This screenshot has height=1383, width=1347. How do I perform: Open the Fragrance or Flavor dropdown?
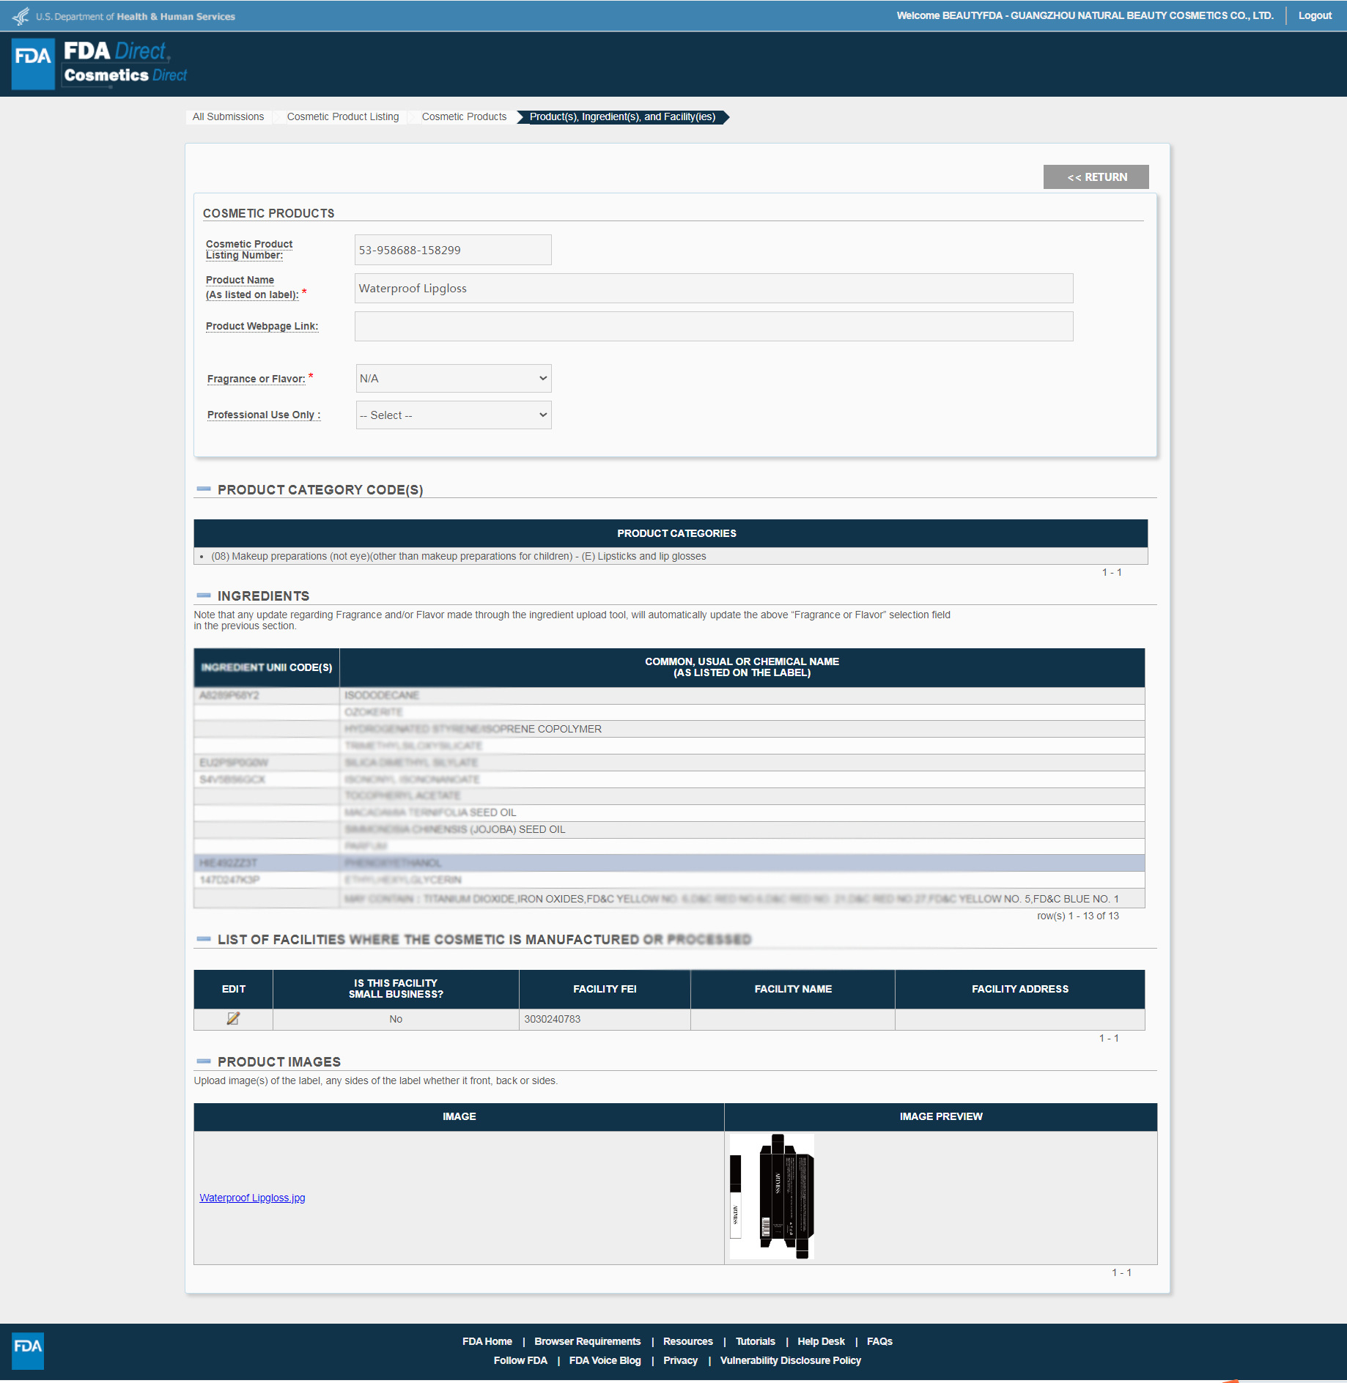coord(454,379)
